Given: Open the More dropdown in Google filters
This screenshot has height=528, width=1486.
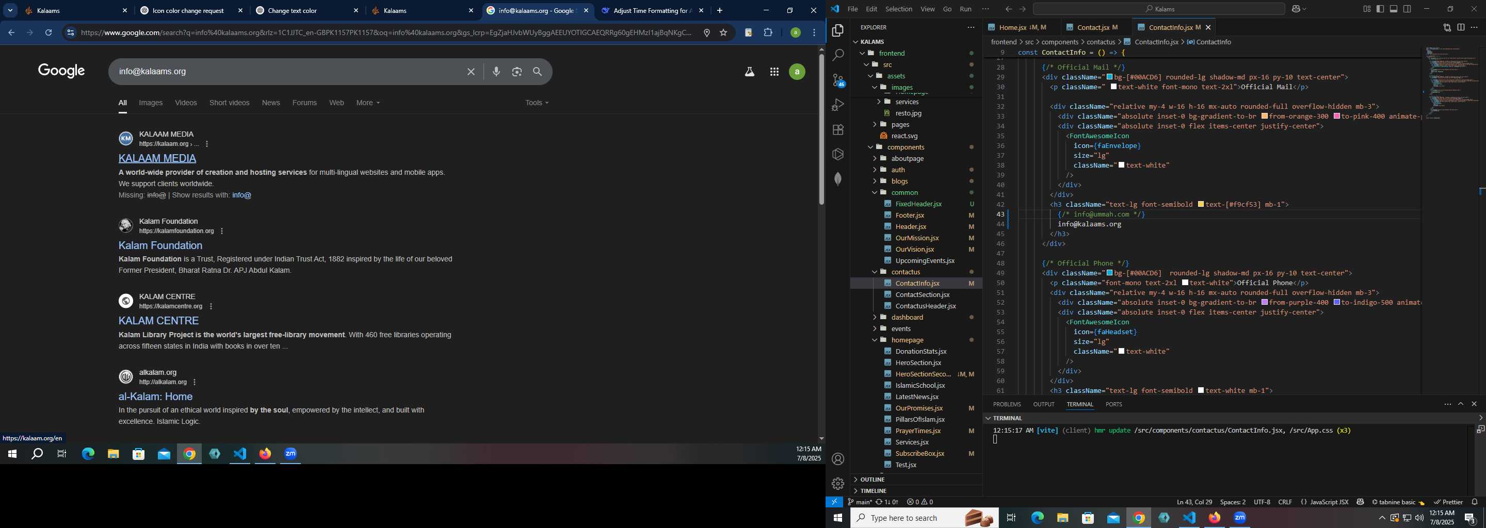Looking at the screenshot, I should tap(367, 103).
